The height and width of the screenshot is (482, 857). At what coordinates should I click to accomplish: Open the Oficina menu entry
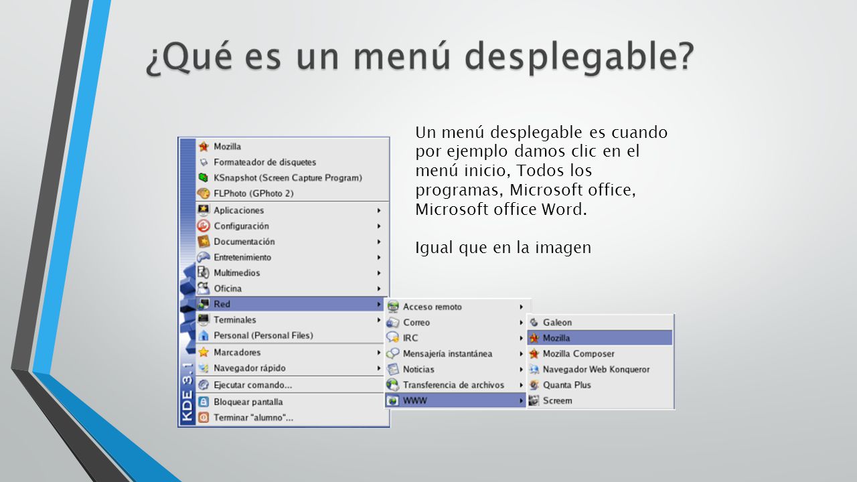click(291, 289)
